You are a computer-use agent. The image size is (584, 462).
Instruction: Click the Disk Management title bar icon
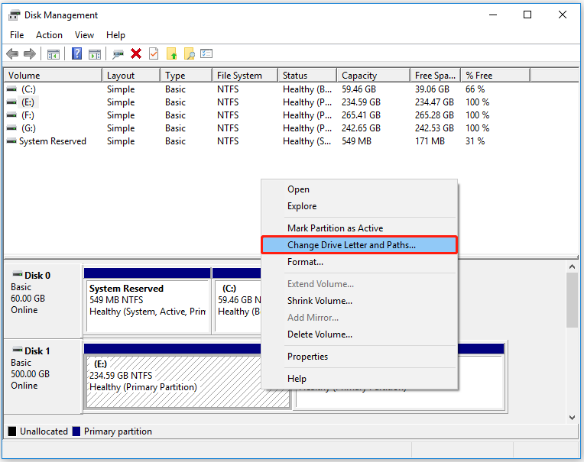(15, 15)
